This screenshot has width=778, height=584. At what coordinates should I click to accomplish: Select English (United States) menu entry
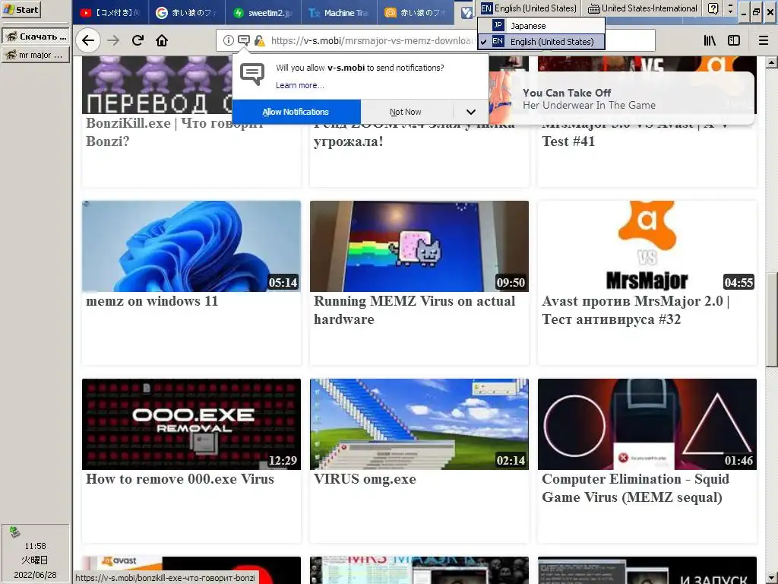click(x=541, y=42)
